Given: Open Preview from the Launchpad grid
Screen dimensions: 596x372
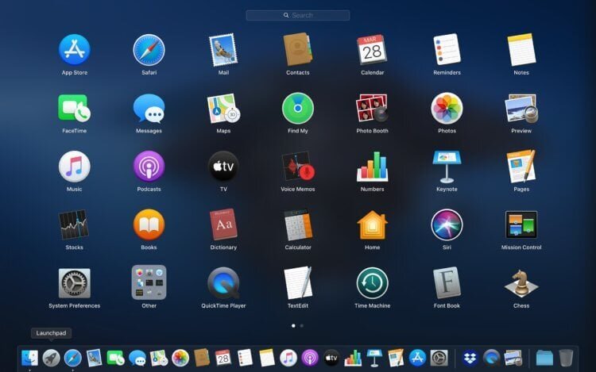Looking at the screenshot, I should 521,109.
